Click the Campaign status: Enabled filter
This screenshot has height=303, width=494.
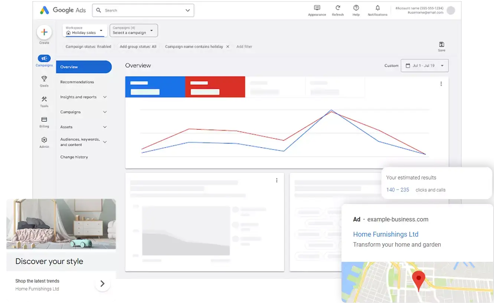tap(88, 47)
